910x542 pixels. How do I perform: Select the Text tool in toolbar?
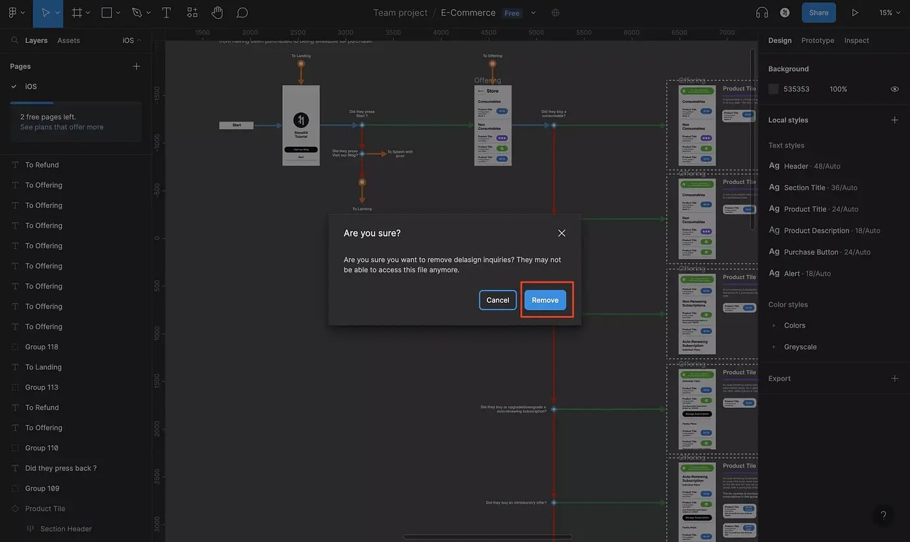click(166, 13)
